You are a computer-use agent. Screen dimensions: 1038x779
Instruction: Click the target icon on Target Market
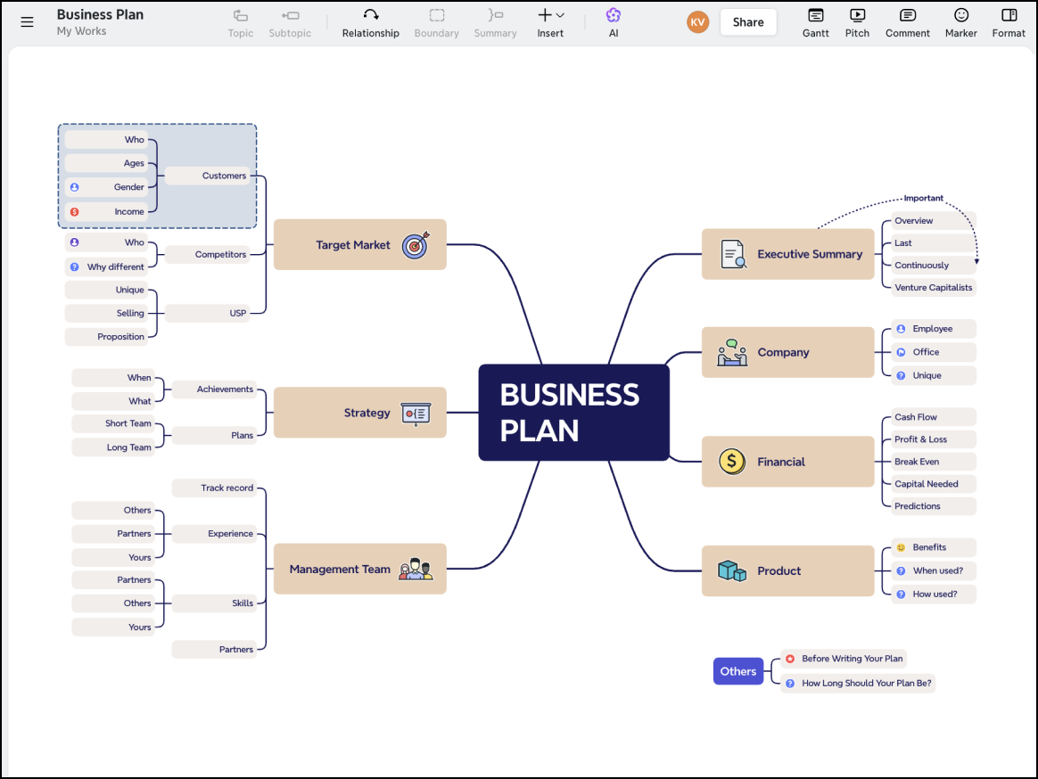coord(416,245)
